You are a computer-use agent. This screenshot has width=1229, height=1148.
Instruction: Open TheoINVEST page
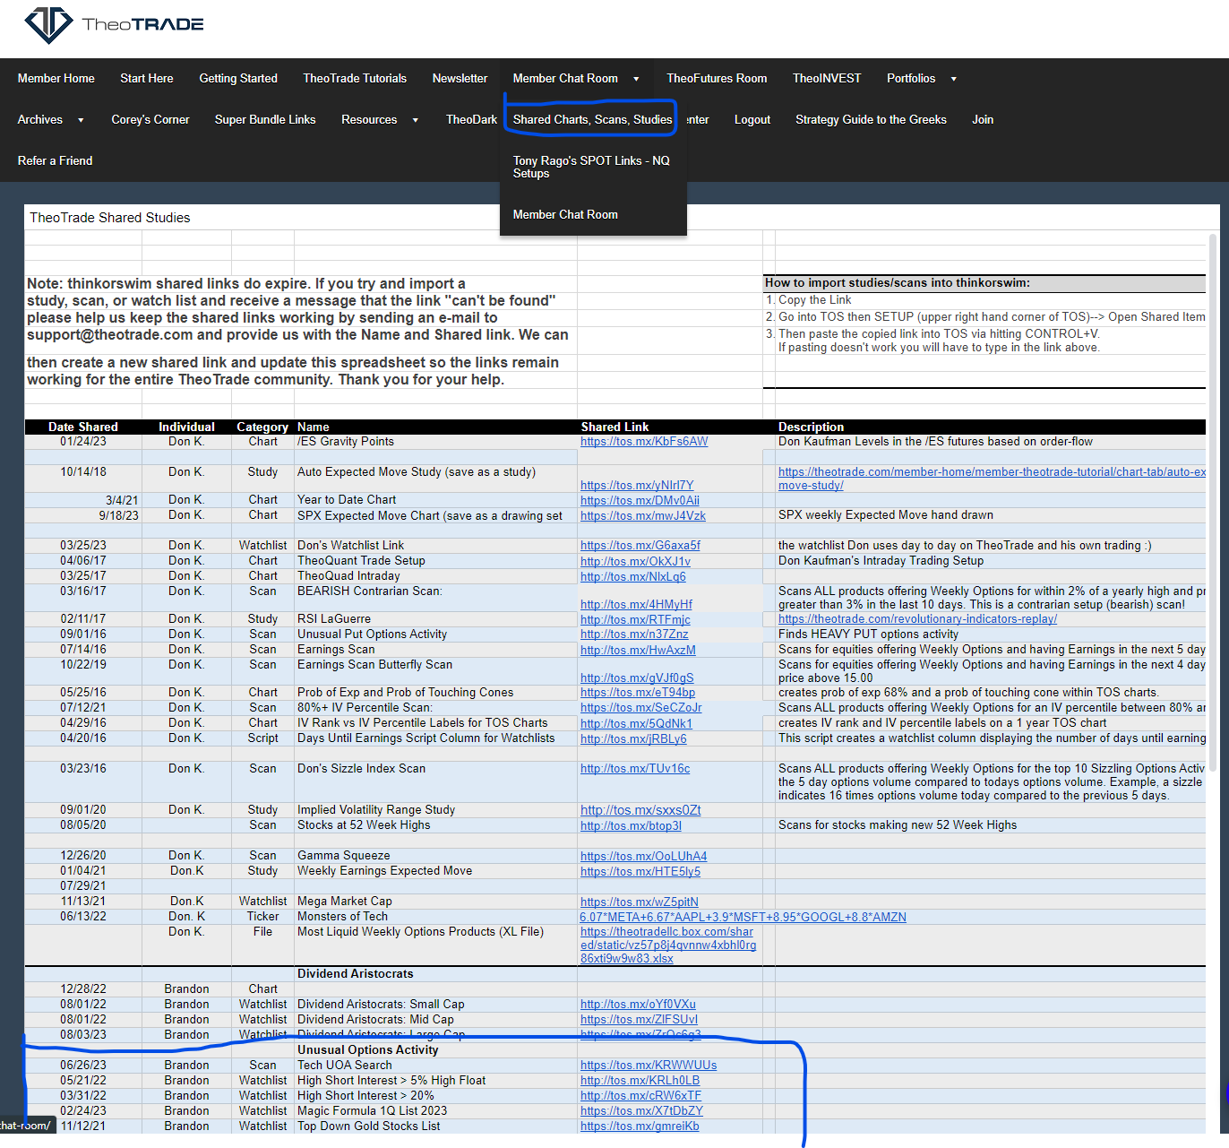pyautogui.click(x=827, y=79)
